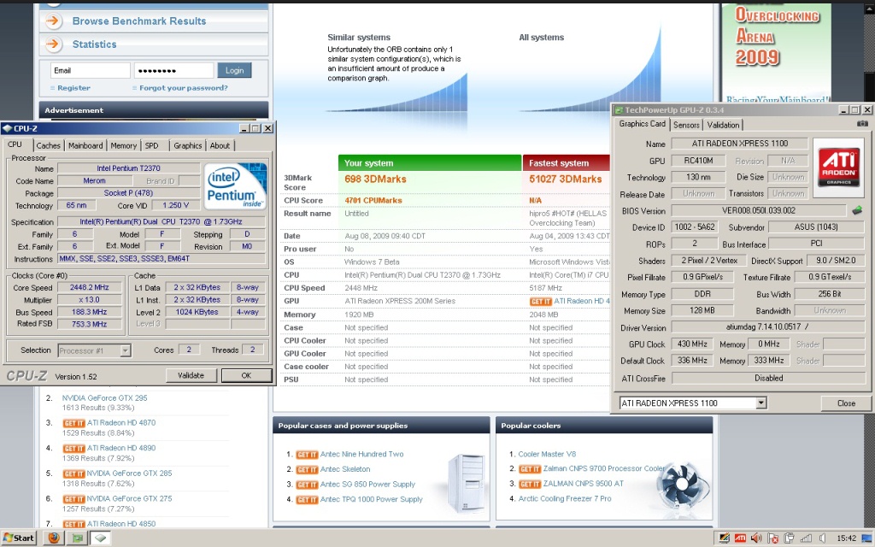Click GET IT badge next to ATI Radeon HD 4890
The width and height of the screenshot is (875, 547).
(73, 448)
